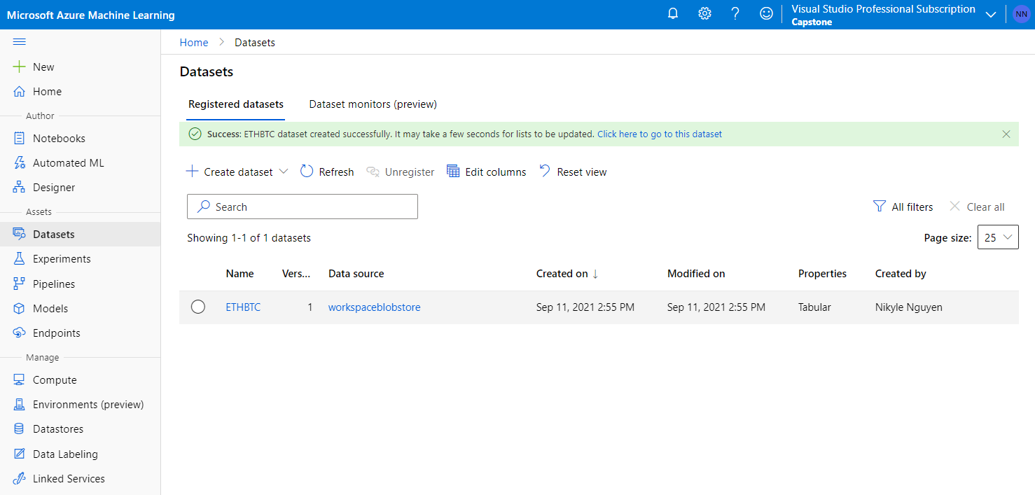Click the Home breadcrumb link
Viewport: 1035px width, 495px height.
pos(194,43)
